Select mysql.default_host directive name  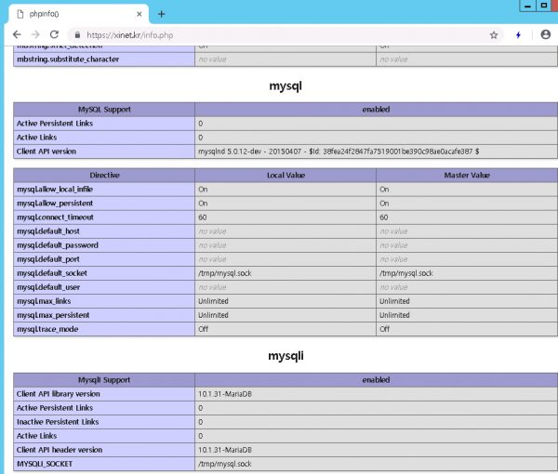[48, 231]
